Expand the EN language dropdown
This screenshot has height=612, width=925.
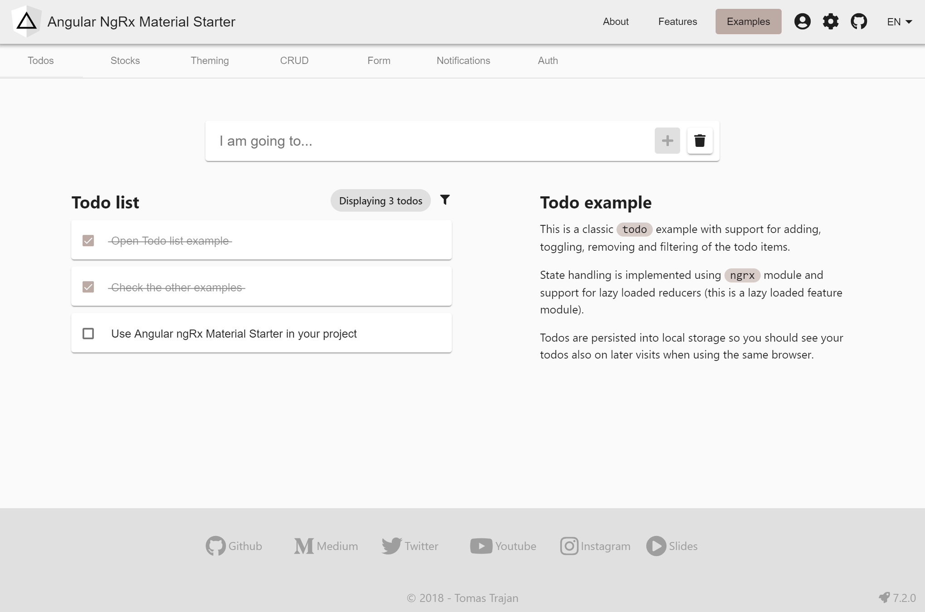[x=899, y=22]
